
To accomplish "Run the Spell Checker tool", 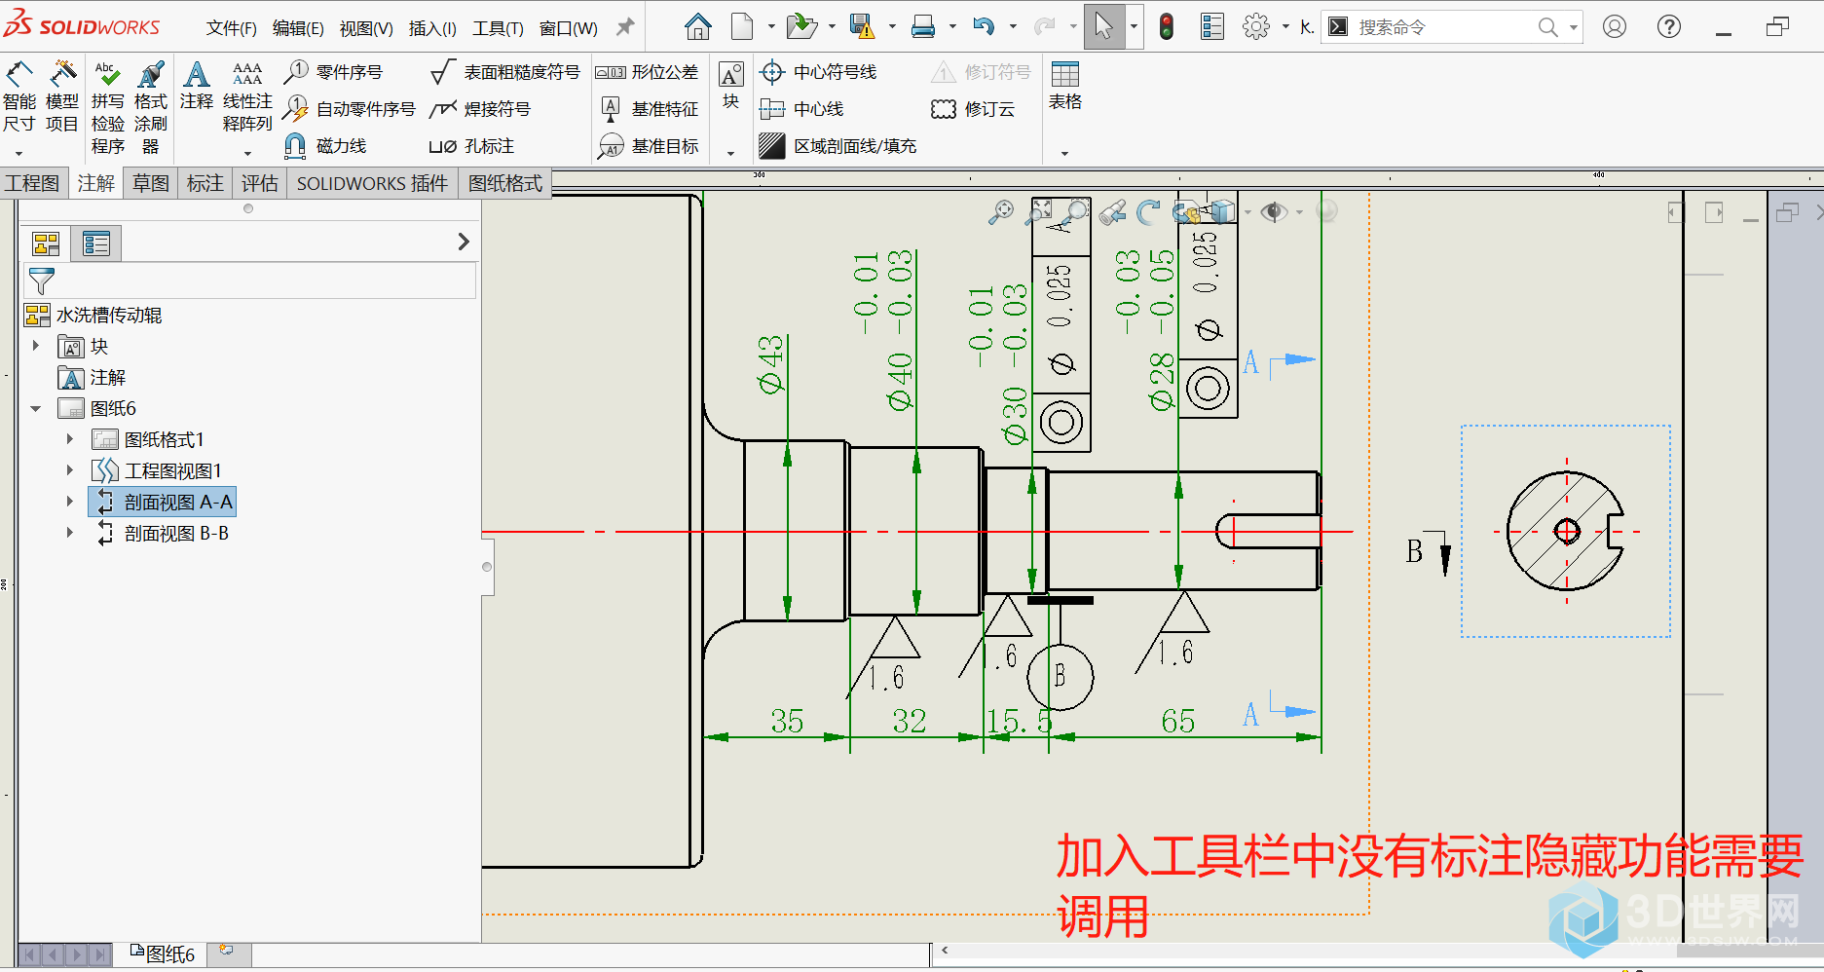I will point(107,107).
